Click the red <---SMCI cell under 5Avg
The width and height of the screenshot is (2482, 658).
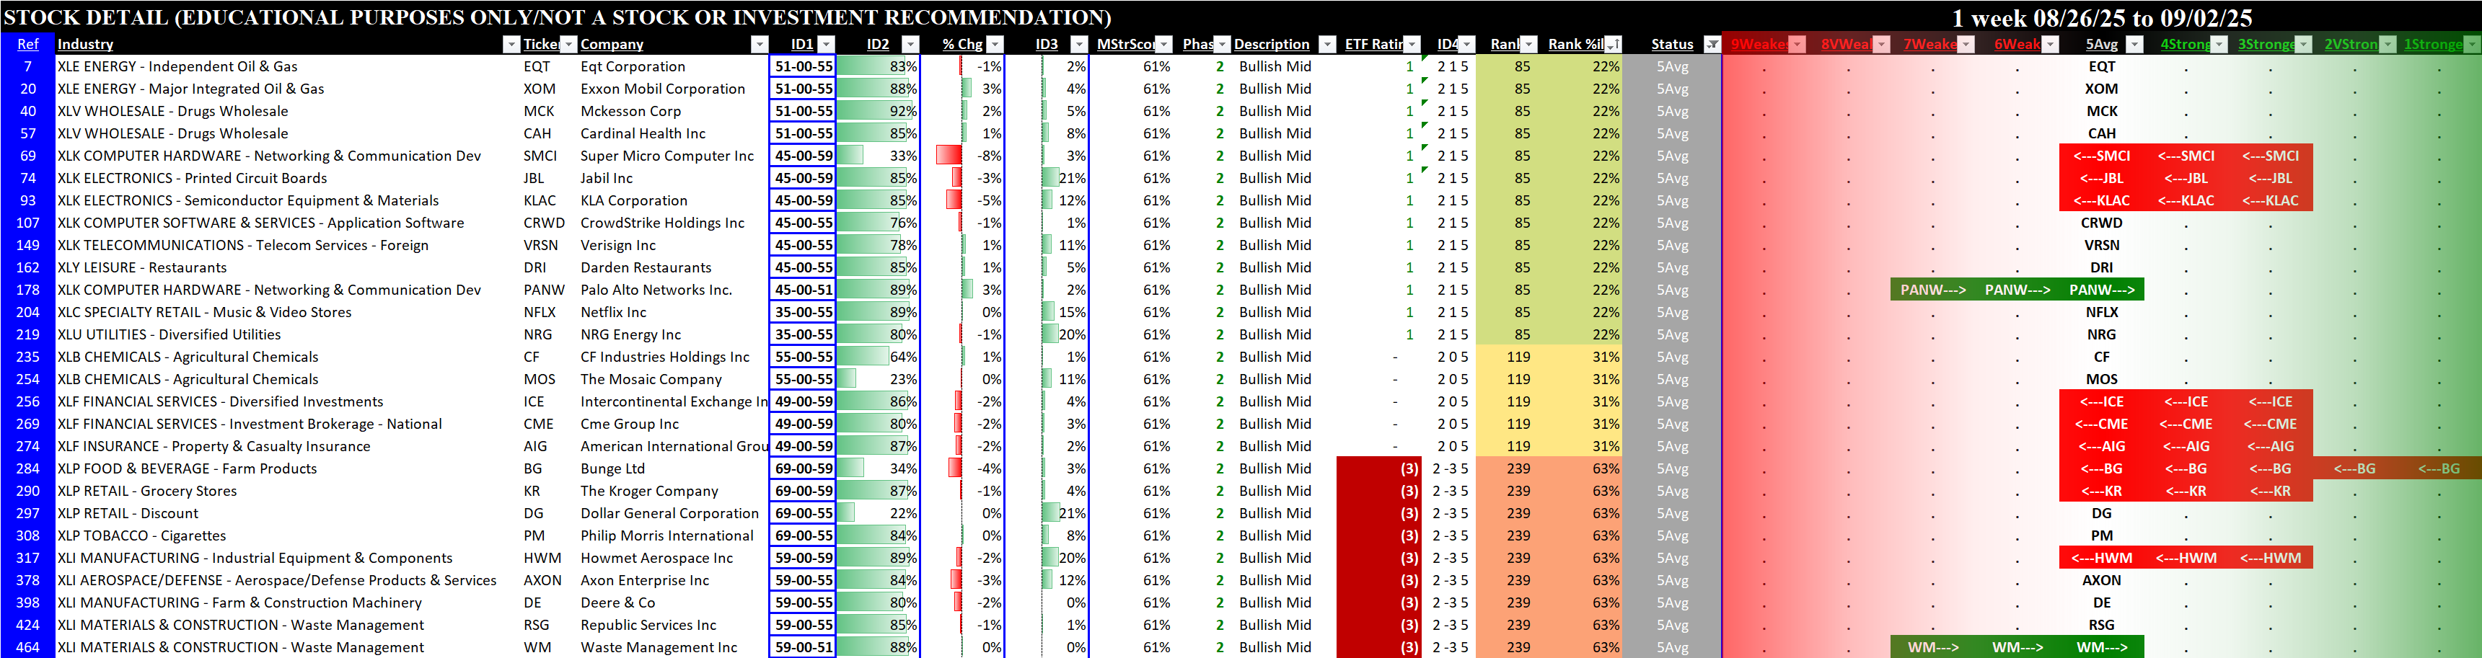pos(2101,156)
